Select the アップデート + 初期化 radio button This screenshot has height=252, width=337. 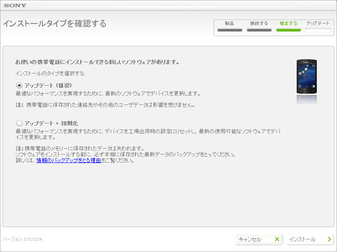(x=19, y=123)
